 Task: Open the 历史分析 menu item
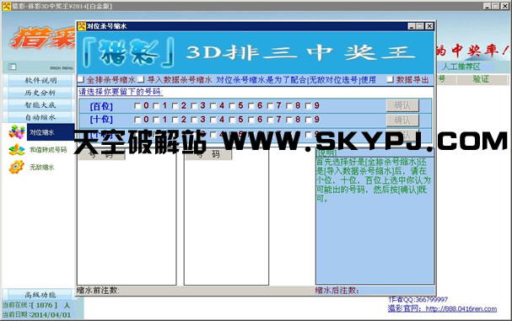click(40, 93)
